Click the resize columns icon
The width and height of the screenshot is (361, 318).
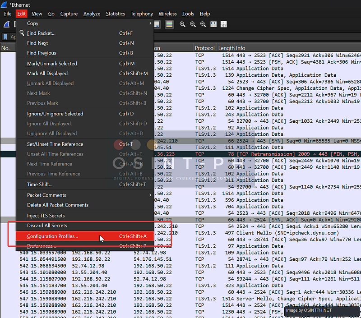click(x=213, y=24)
